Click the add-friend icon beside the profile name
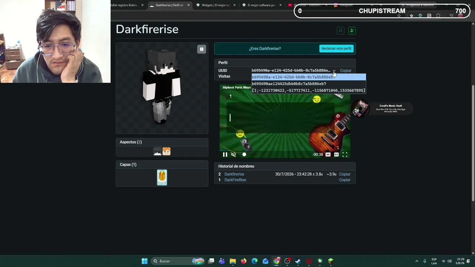 (352, 30)
